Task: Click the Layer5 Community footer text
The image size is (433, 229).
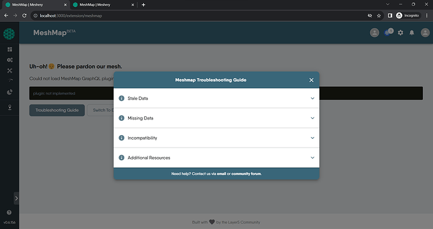Action: 244,222
